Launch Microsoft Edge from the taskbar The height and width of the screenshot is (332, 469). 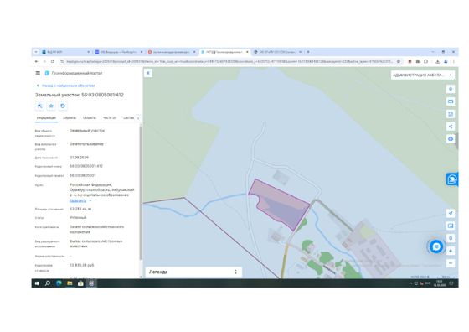coord(59,283)
